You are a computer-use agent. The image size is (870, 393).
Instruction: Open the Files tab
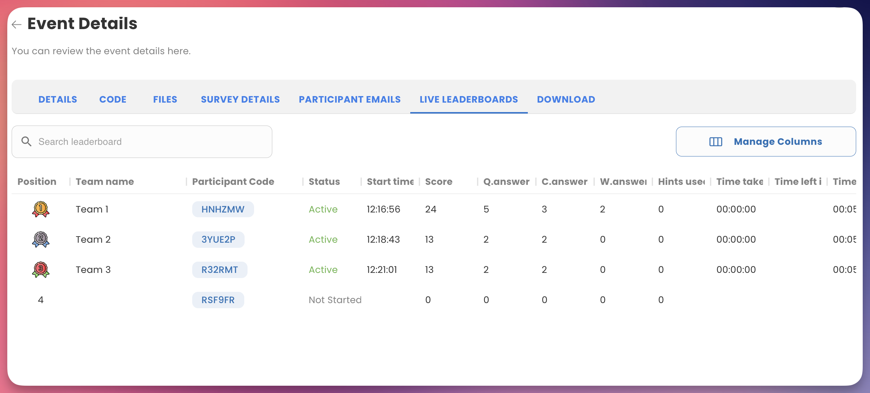(x=165, y=99)
